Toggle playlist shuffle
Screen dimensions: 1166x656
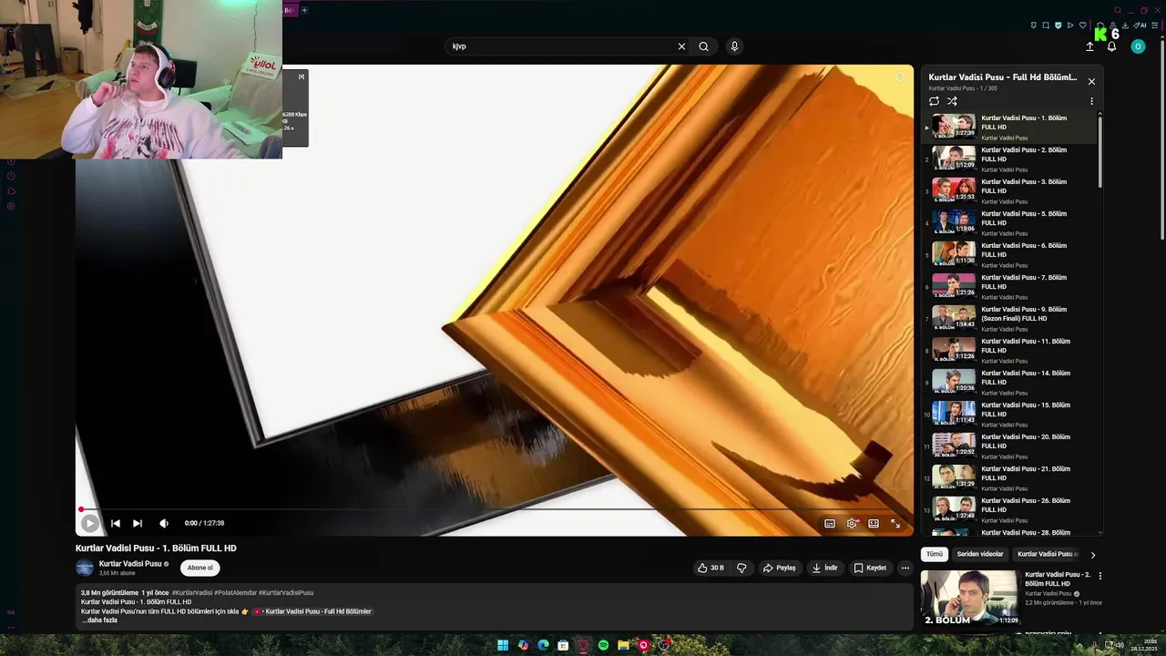click(952, 101)
